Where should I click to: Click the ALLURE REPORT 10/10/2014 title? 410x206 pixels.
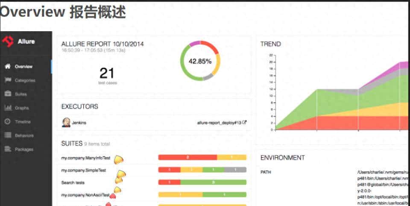click(102, 44)
